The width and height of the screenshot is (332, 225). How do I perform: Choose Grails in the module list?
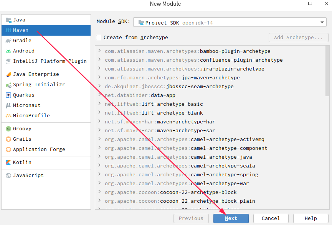pyautogui.click(x=46, y=139)
